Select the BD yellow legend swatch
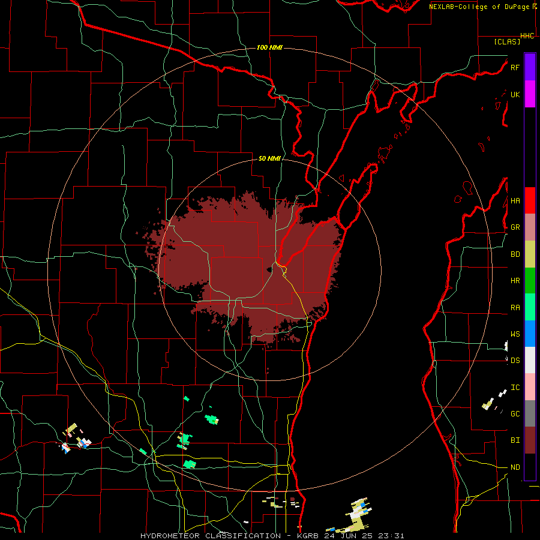Viewport: 540px width, 540px height. pyautogui.click(x=530, y=254)
